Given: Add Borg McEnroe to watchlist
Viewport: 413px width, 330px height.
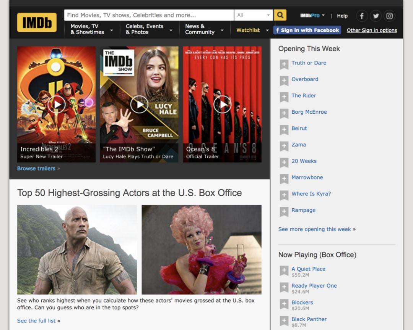Looking at the screenshot, I should (x=284, y=114).
